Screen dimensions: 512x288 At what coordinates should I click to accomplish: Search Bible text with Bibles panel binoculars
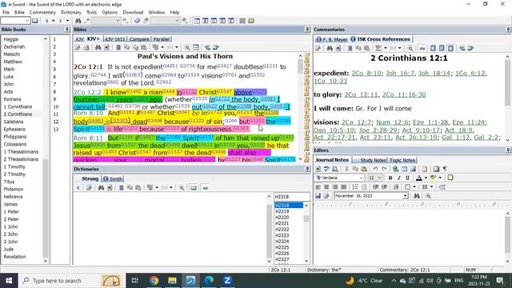tap(98, 48)
